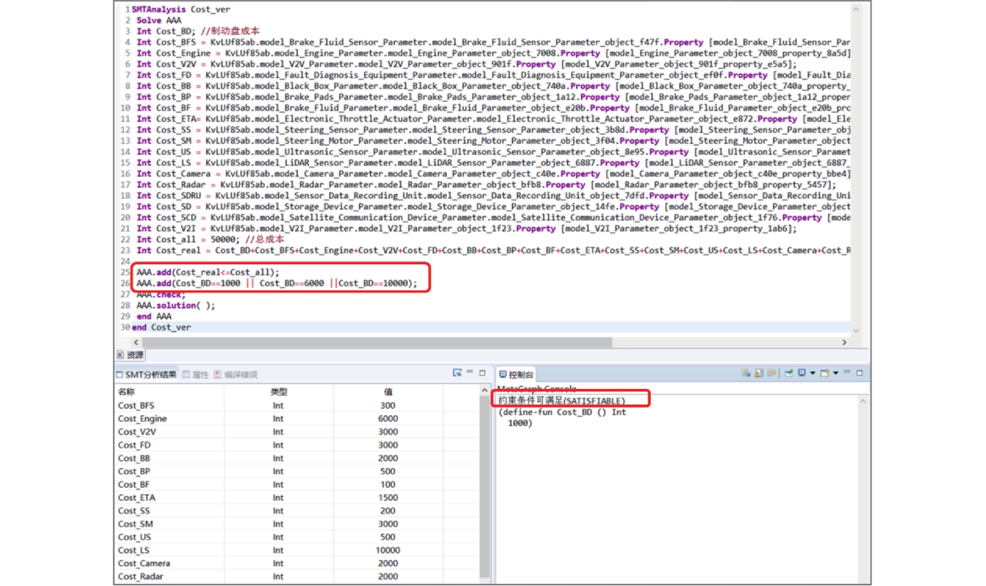
Task: Click the results table vertical scrollbar thumb
Action: [485, 486]
